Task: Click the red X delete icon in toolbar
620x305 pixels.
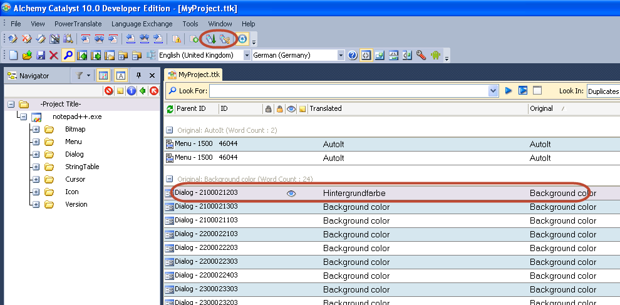Action: [x=54, y=55]
